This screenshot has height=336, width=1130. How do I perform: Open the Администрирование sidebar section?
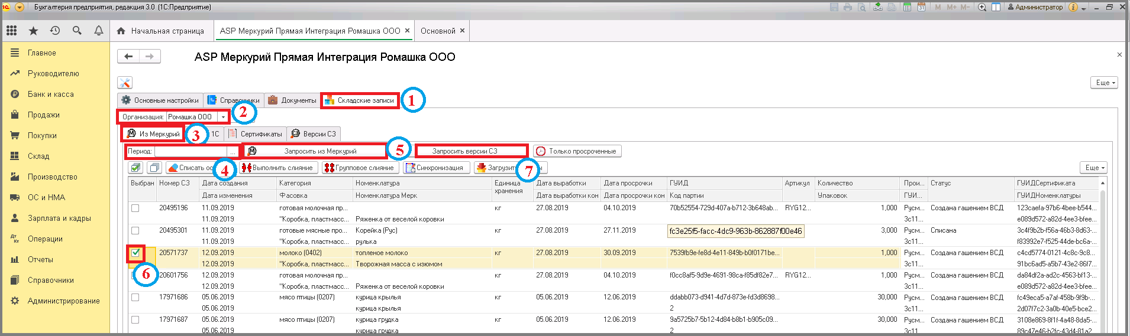pyautogui.click(x=63, y=301)
